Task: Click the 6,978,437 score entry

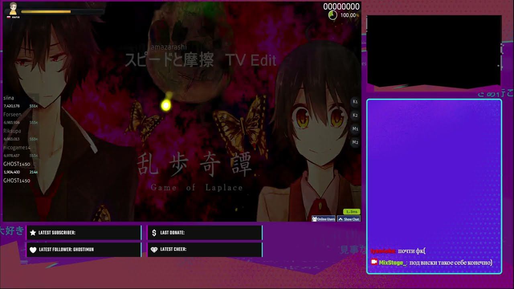Action: pyautogui.click(x=12, y=155)
